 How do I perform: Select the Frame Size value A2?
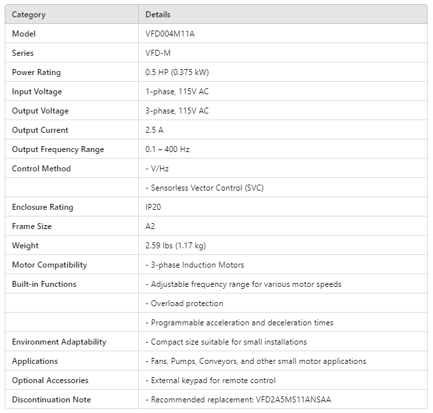[150, 226]
